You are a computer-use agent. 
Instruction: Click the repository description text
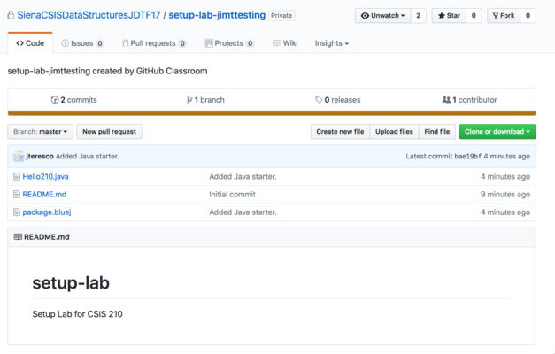click(x=107, y=71)
